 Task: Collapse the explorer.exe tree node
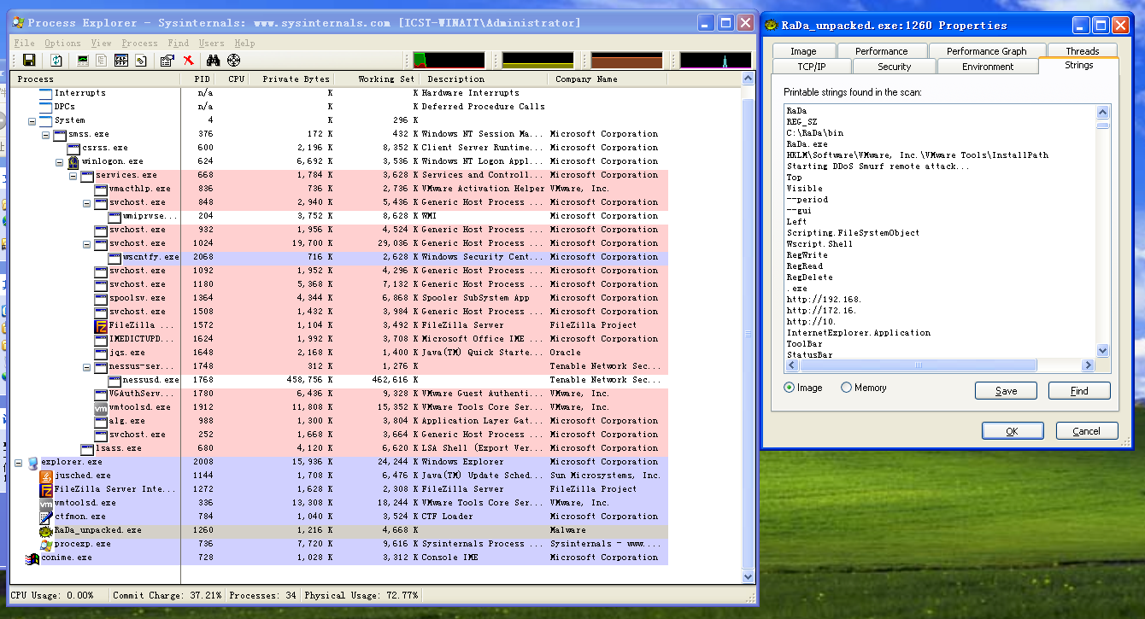19,462
